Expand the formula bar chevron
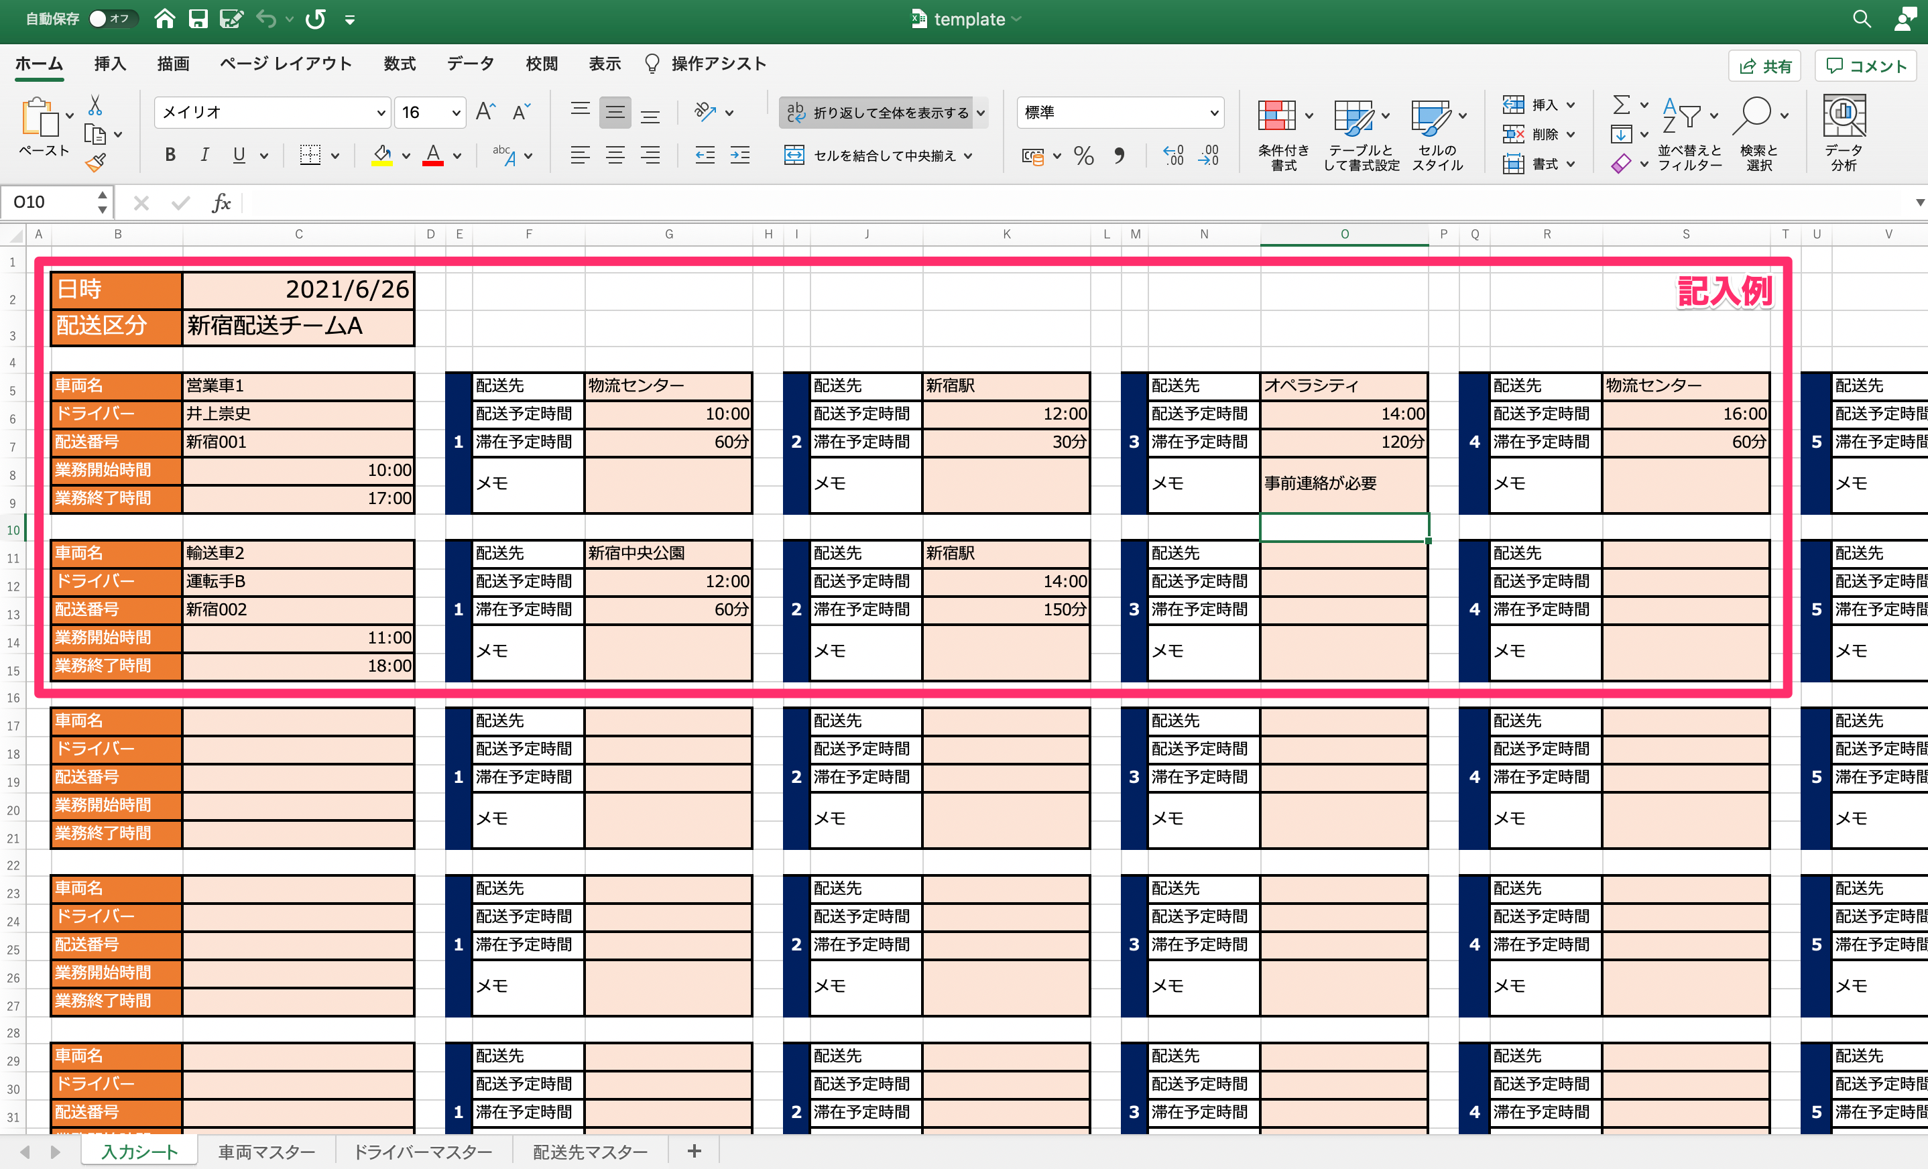The image size is (1928, 1169). click(x=1919, y=202)
